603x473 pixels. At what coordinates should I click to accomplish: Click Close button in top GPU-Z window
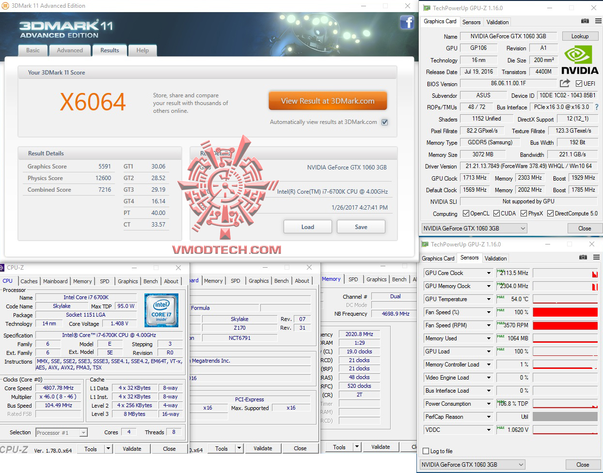[x=585, y=229]
